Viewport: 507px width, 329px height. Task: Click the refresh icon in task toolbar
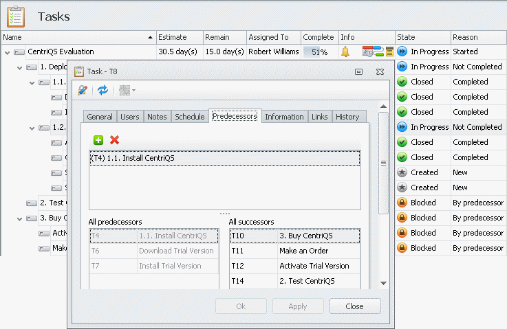tap(103, 90)
